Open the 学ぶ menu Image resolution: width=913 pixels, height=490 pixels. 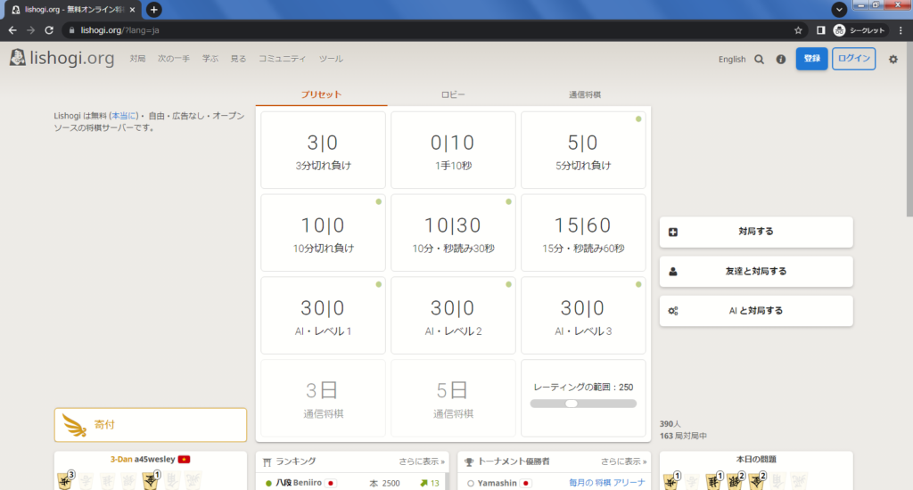(x=210, y=59)
